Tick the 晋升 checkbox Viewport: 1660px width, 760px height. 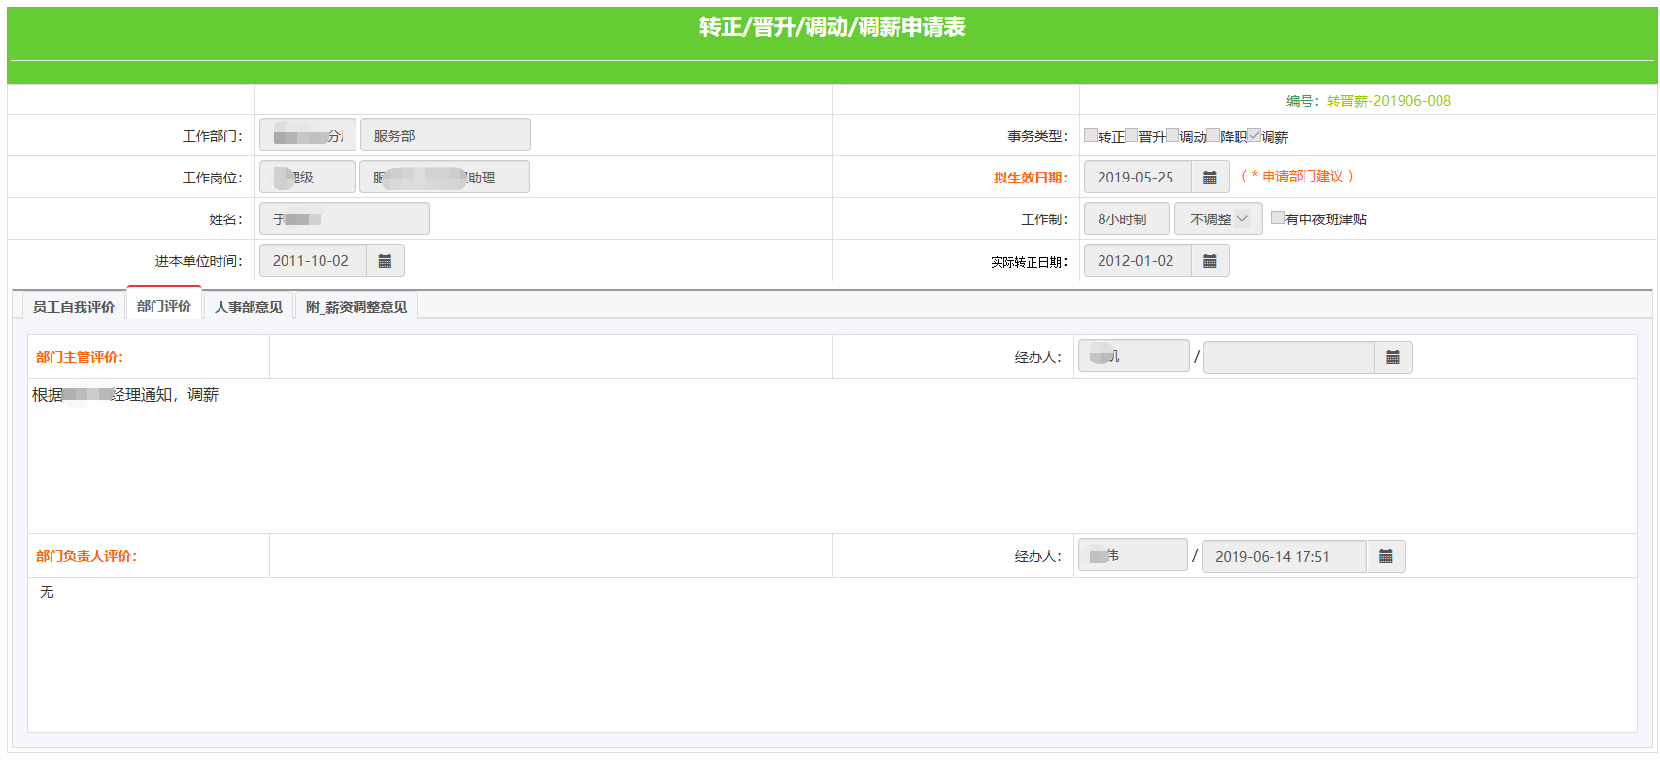1132,136
